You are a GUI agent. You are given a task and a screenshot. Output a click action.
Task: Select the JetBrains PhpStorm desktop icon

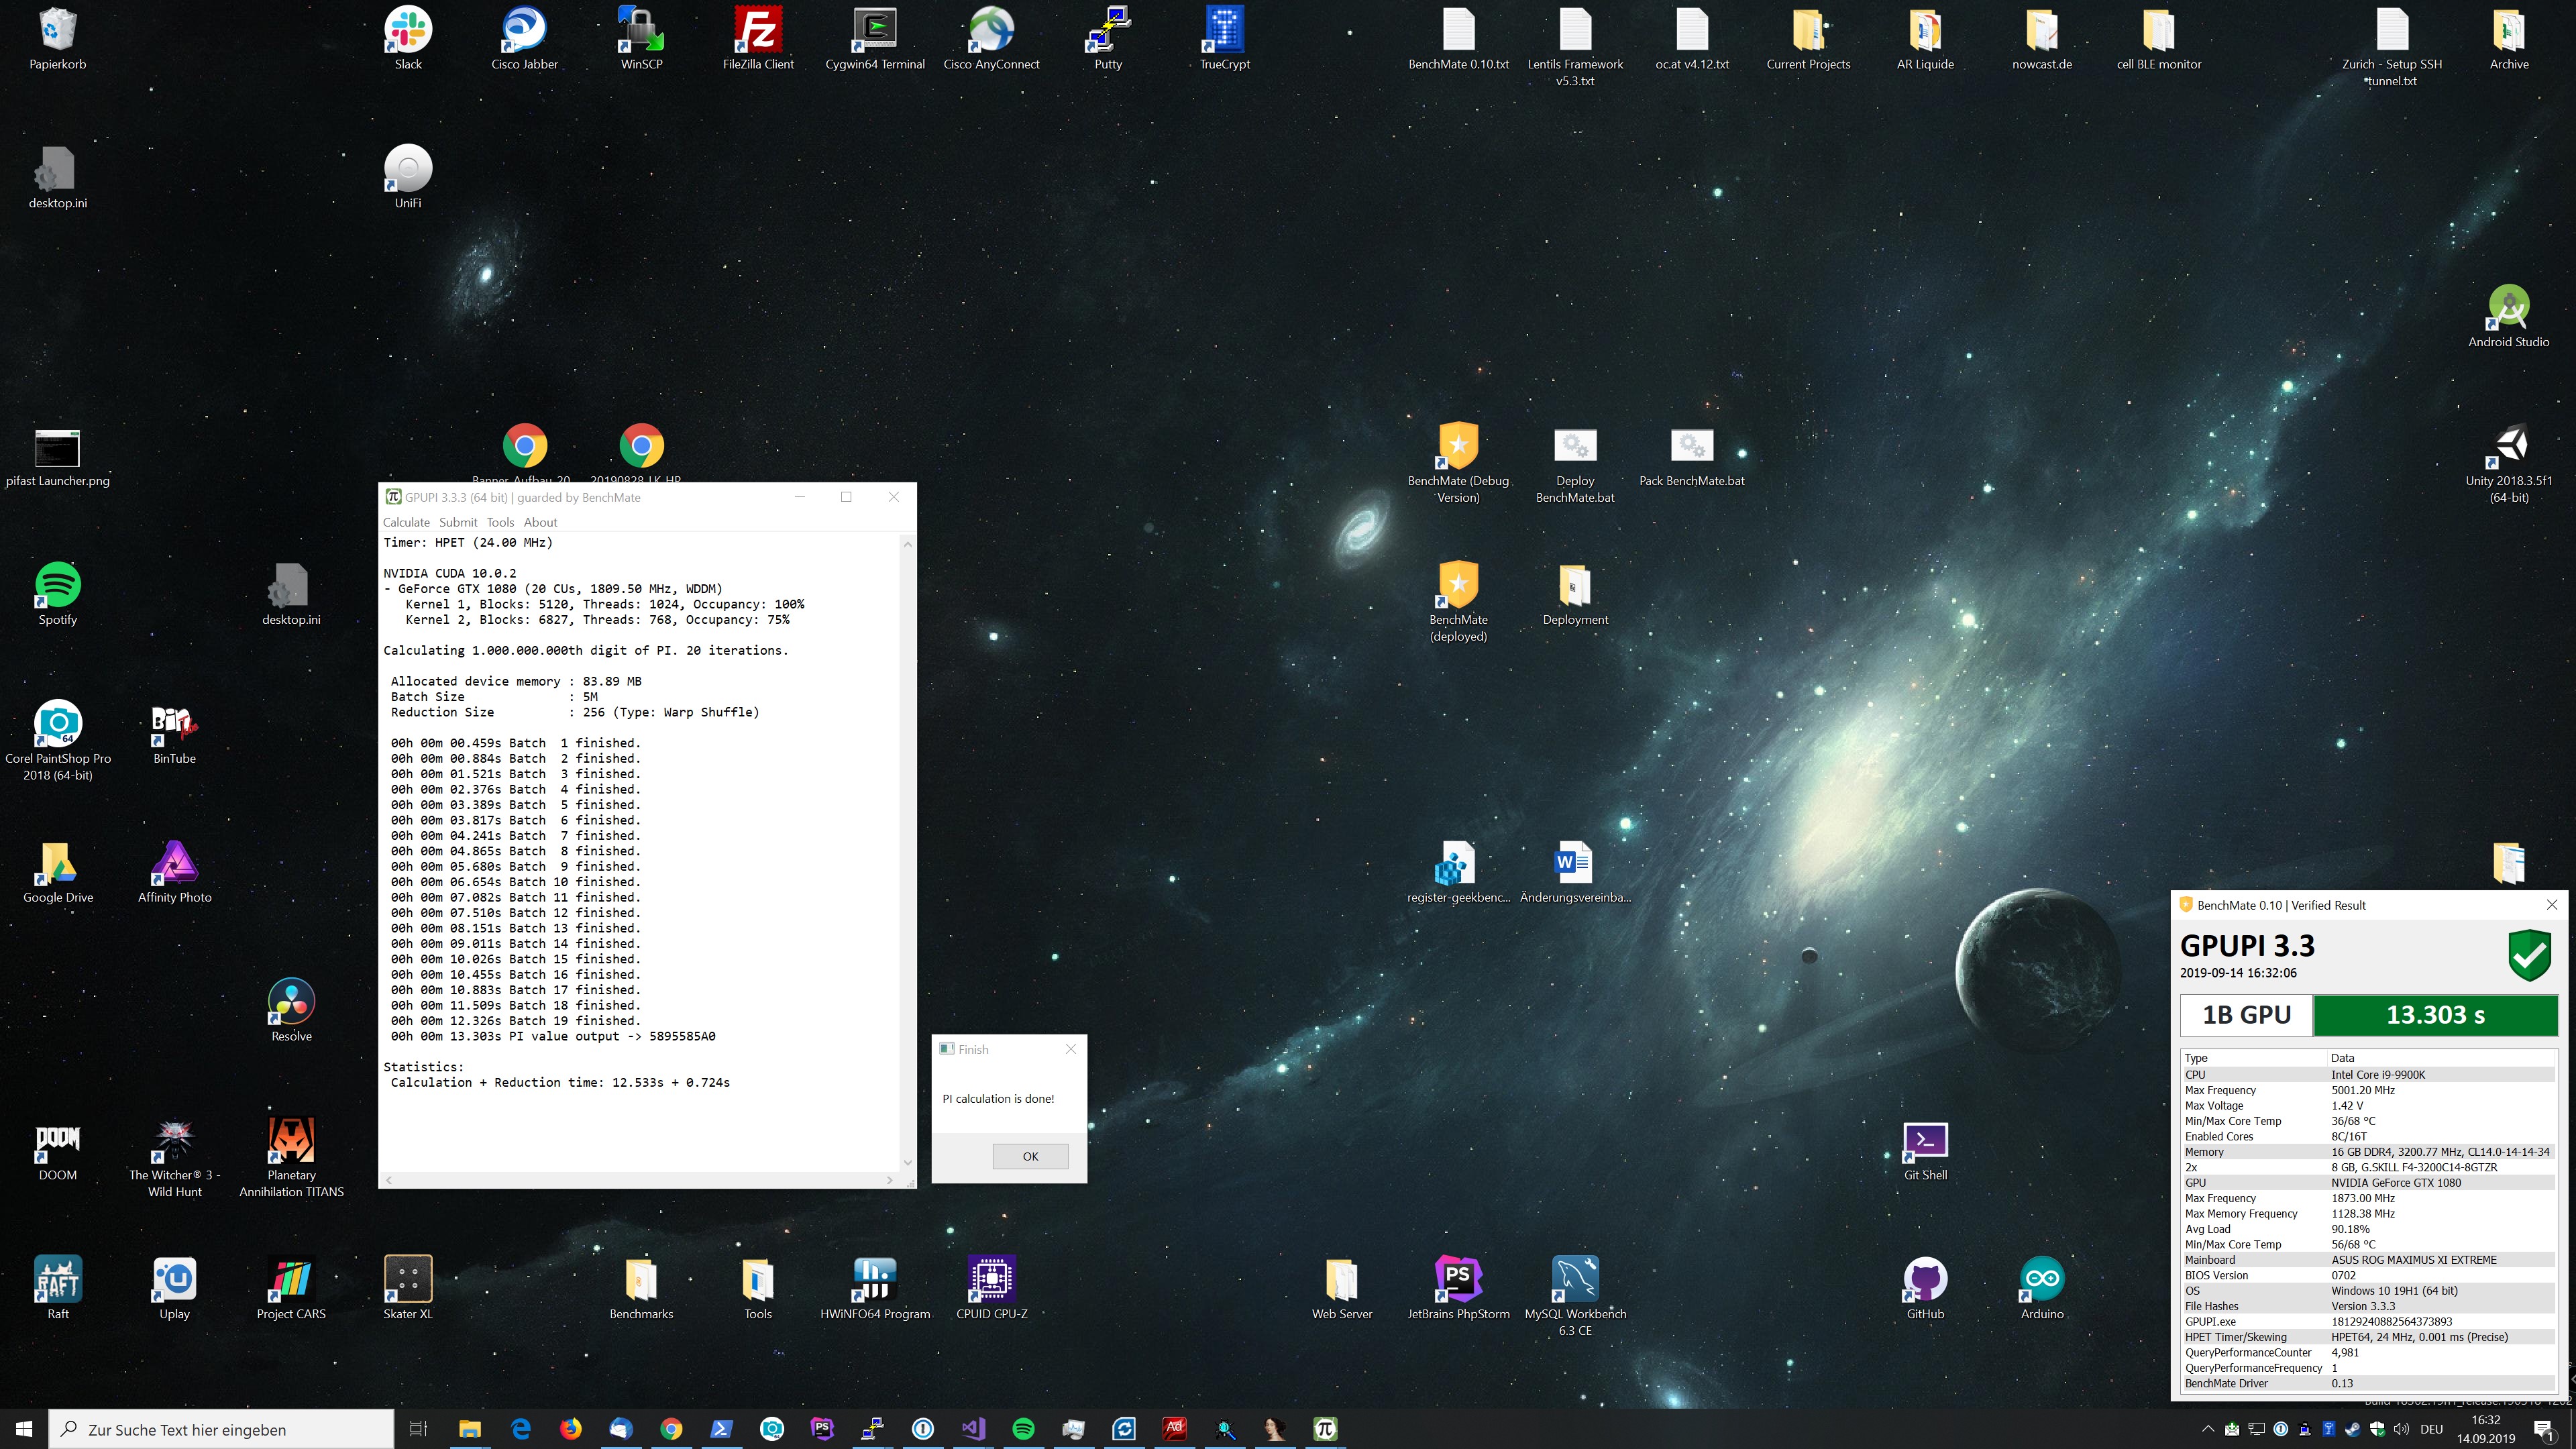(1458, 1288)
